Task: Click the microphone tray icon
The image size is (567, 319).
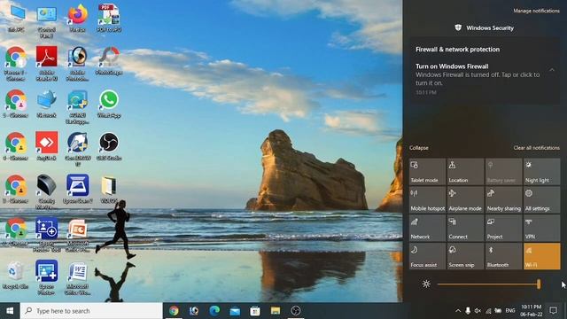Action: point(468,311)
